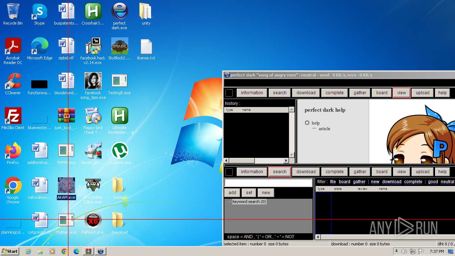Select the CCleaner desktop icon
455x256 pixels.
[13, 84]
